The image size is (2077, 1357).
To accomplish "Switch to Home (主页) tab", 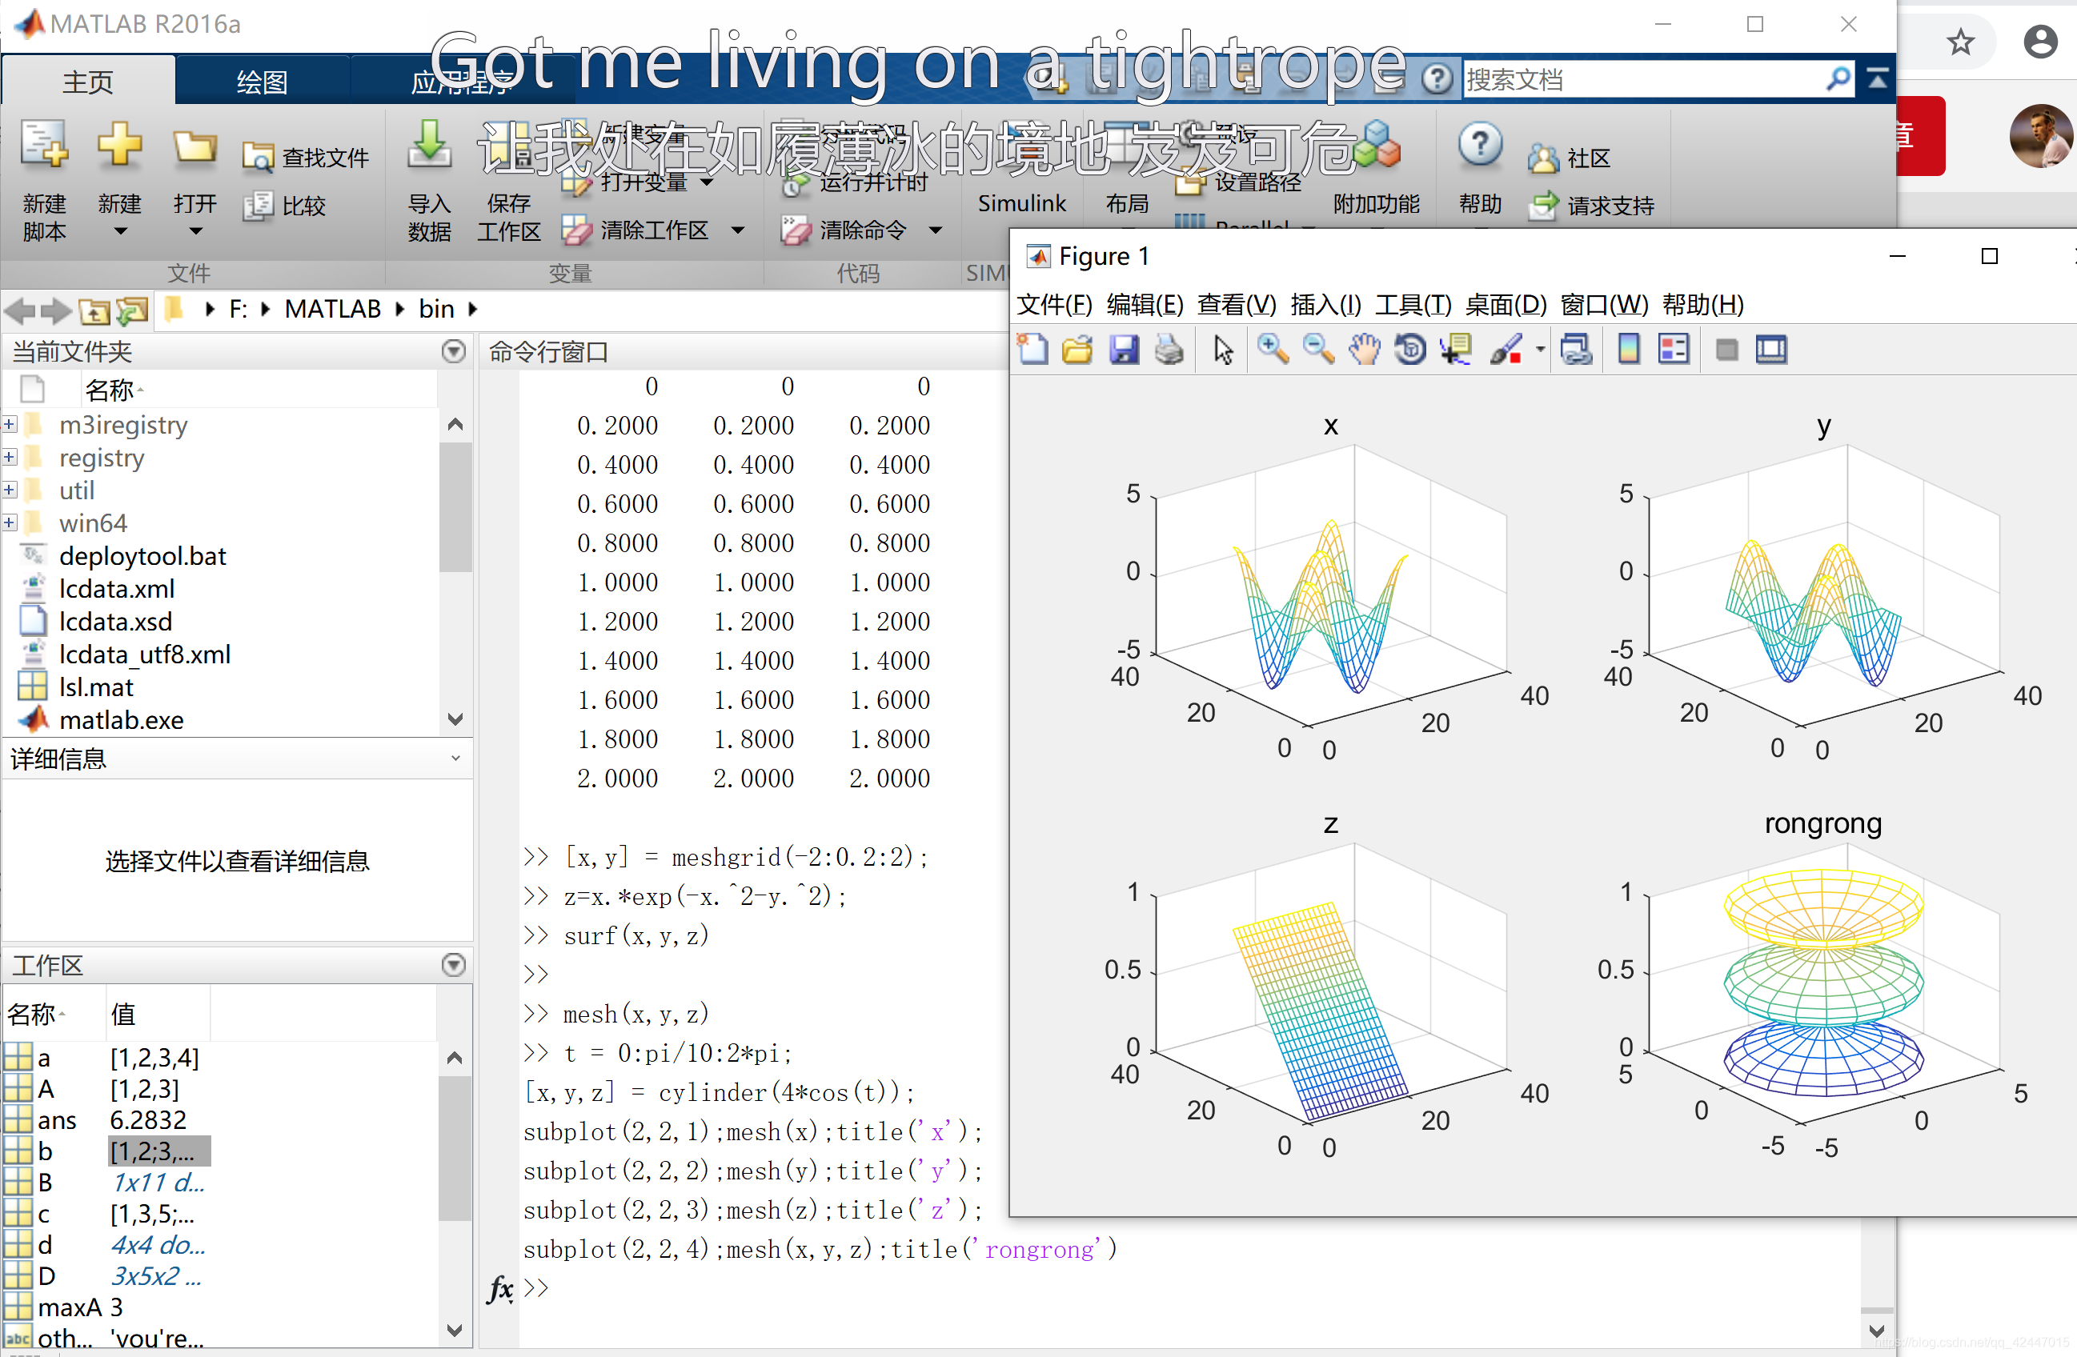I will [88, 82].
